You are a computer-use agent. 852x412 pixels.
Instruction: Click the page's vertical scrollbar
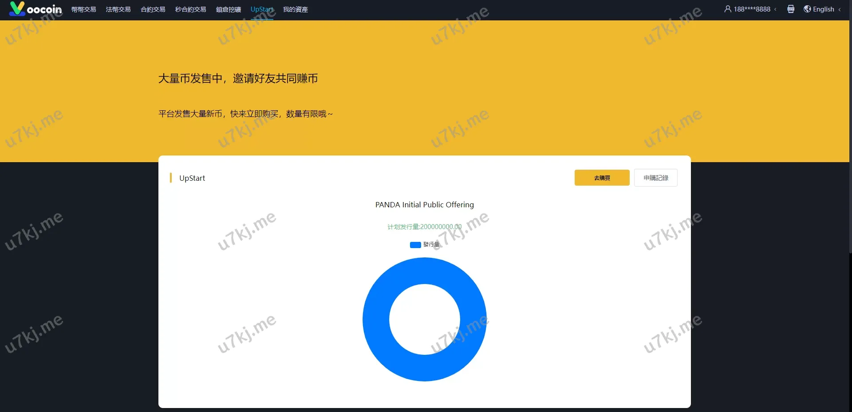(x=849, y=133)
